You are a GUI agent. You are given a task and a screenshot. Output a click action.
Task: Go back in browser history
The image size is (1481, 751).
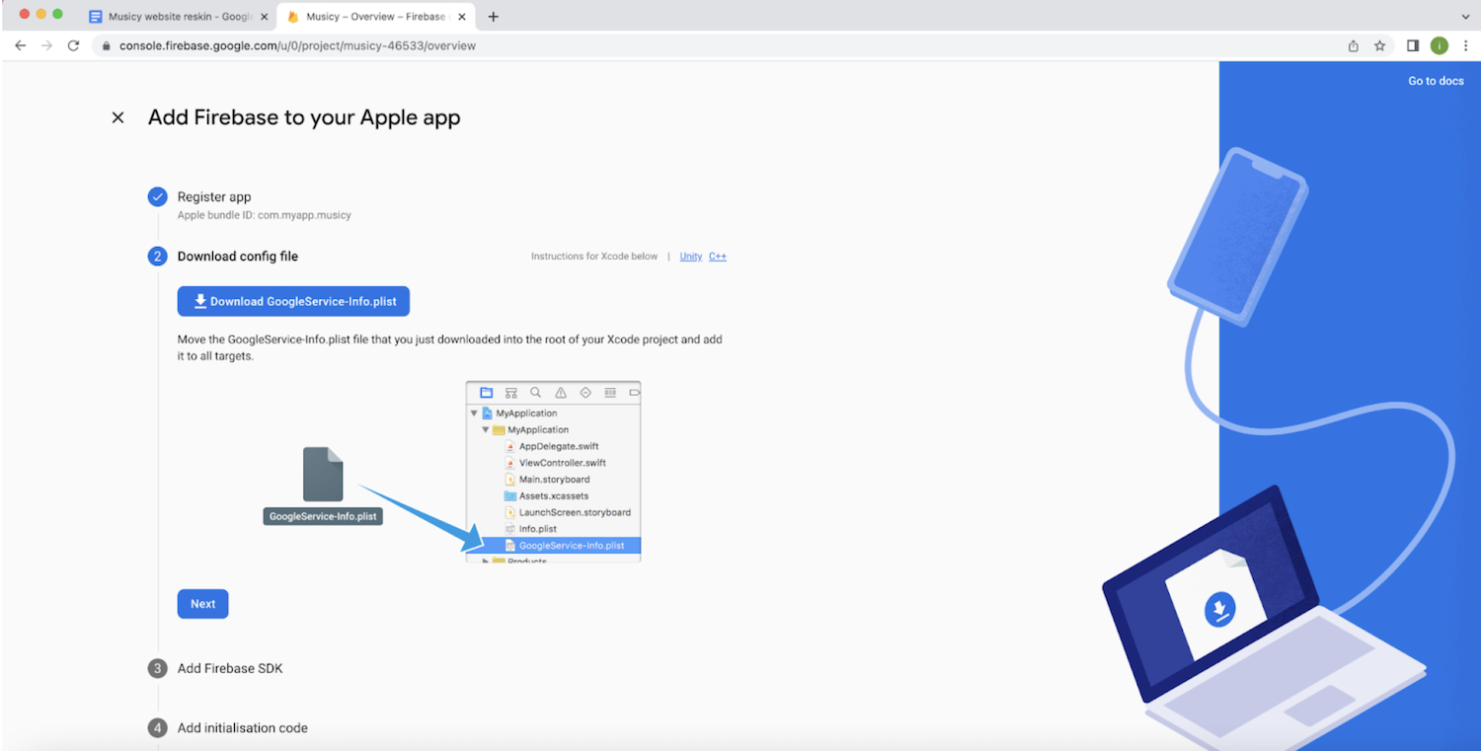coord(20,45)
